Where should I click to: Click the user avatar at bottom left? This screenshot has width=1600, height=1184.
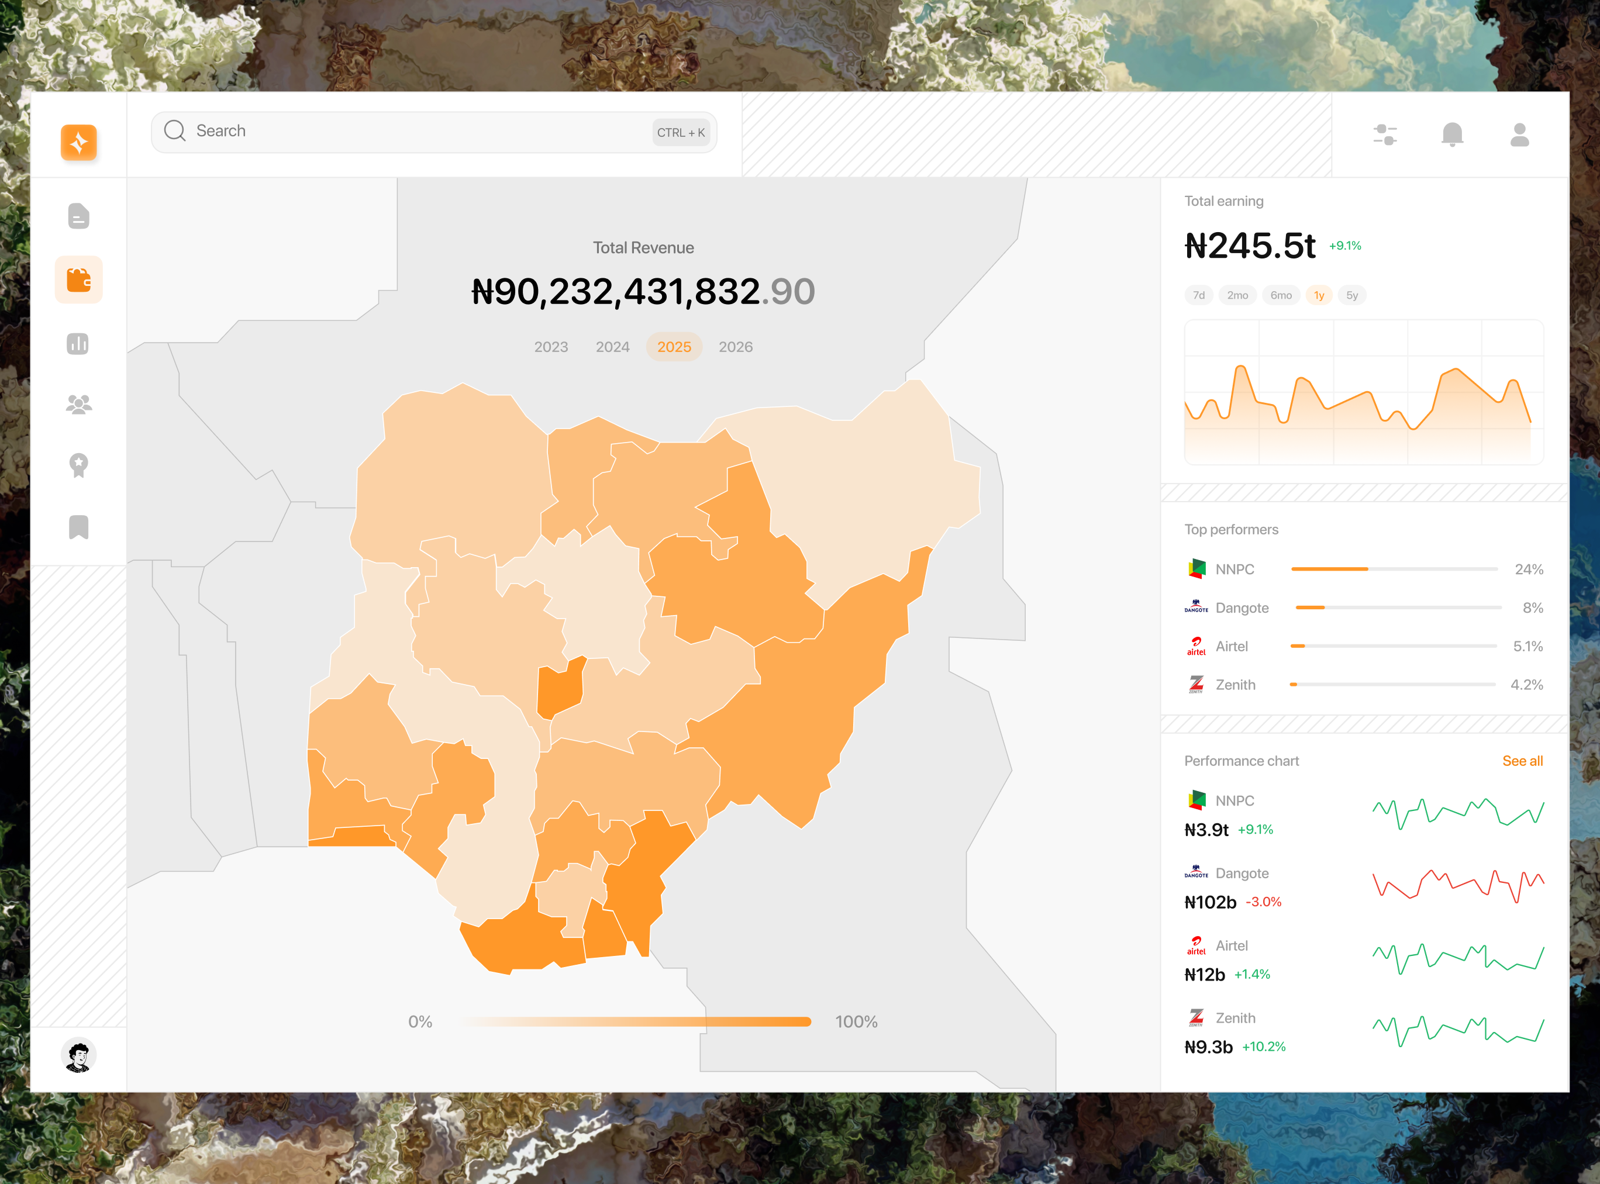coord(79,1056)
